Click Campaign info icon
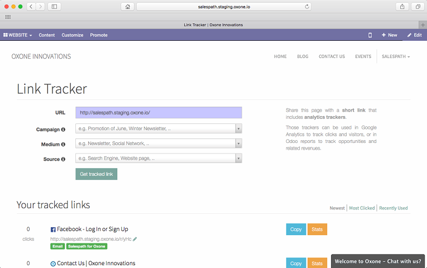Image resolution: width=427 pixels, height=268 pixels. tap(63, 130)
